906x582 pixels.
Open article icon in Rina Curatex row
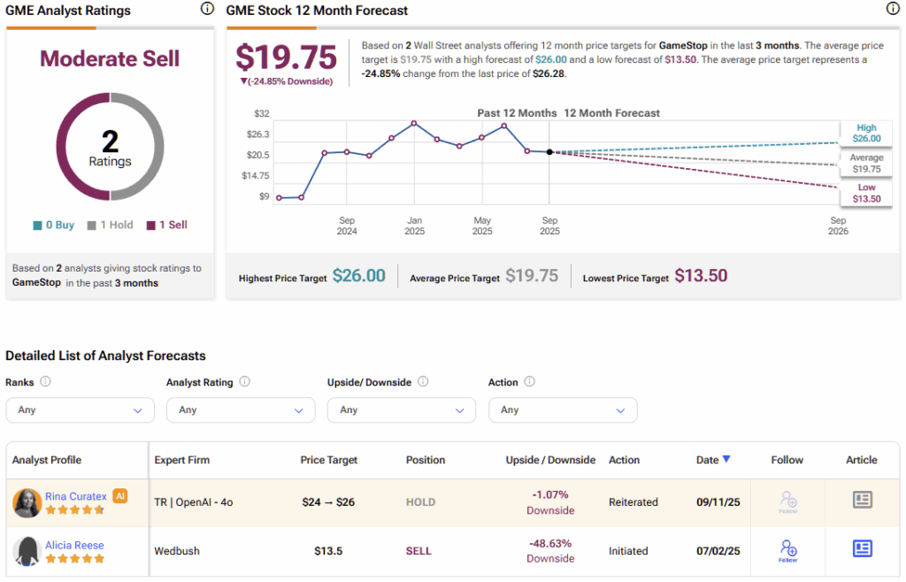coord(862,500)
